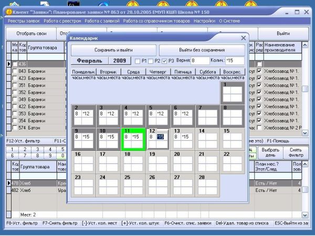Select day 28 in the calendar
This screenshot has width=315, height=236.
click(207, 186)
